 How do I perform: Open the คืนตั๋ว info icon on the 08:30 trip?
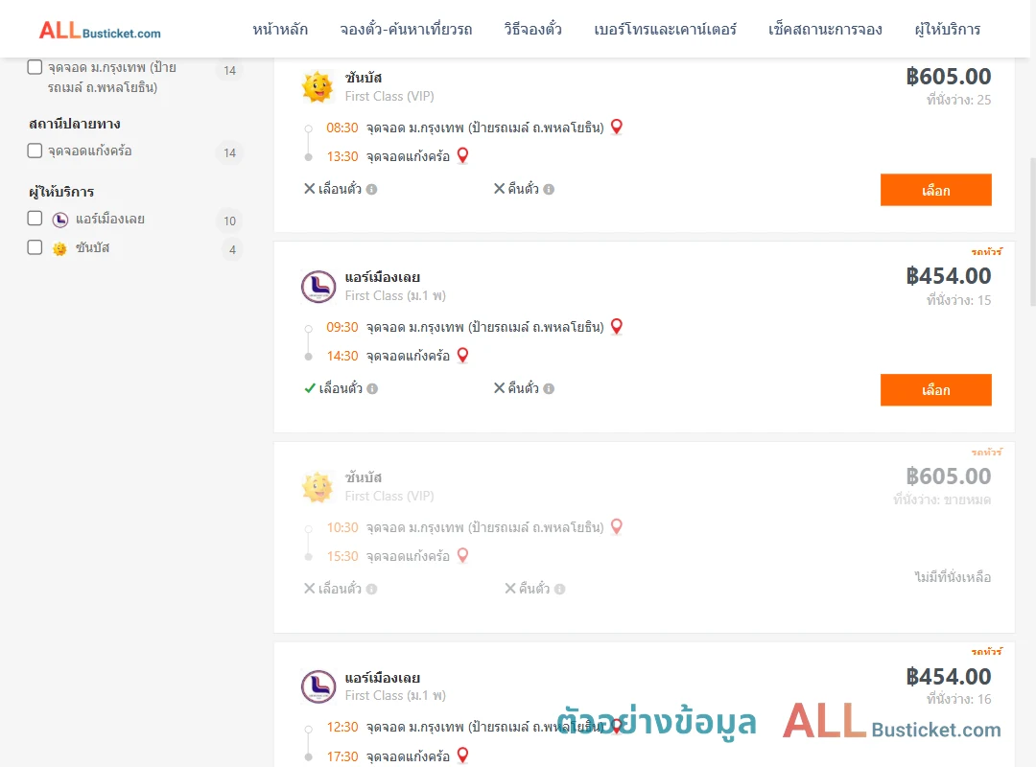coord(549,190)
